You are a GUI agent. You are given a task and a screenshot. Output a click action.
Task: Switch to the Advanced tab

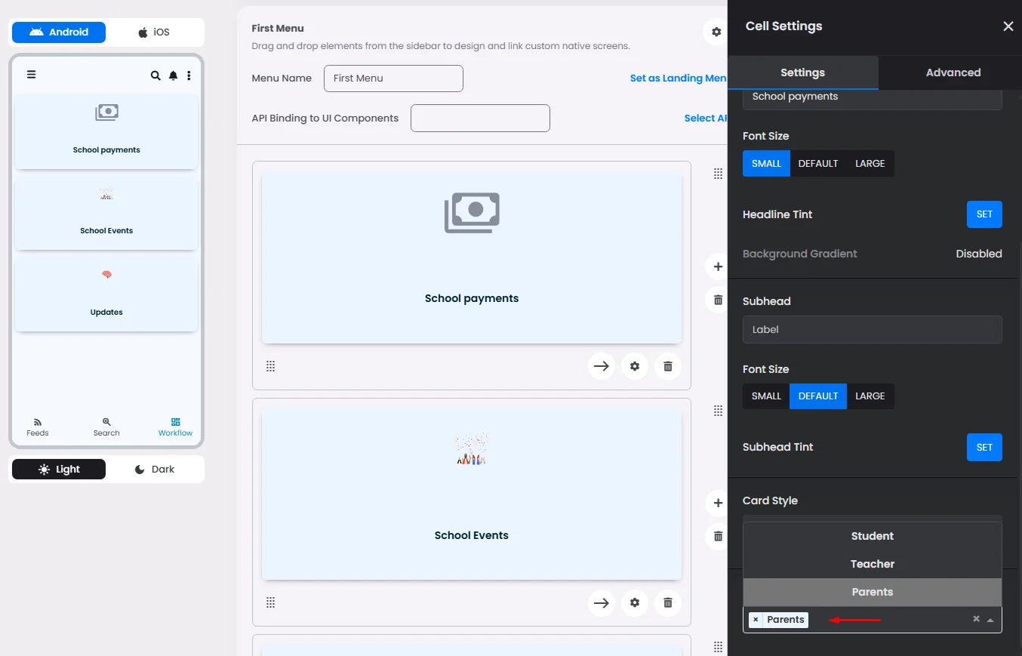point(953,72)
